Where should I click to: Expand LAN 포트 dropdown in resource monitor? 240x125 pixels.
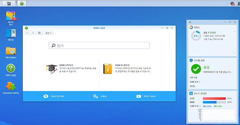click(x=195, y=106)
